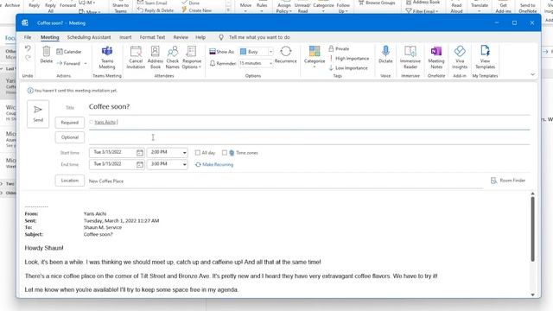Mark meeting as Private

(x=339, y=48)
